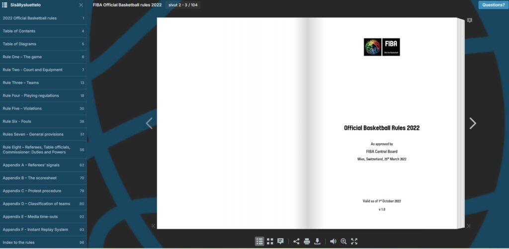Image resolution: width=509 pixels, height=249 pixels.
Task: Enter fullscreen mode
Action: point(354,241)
